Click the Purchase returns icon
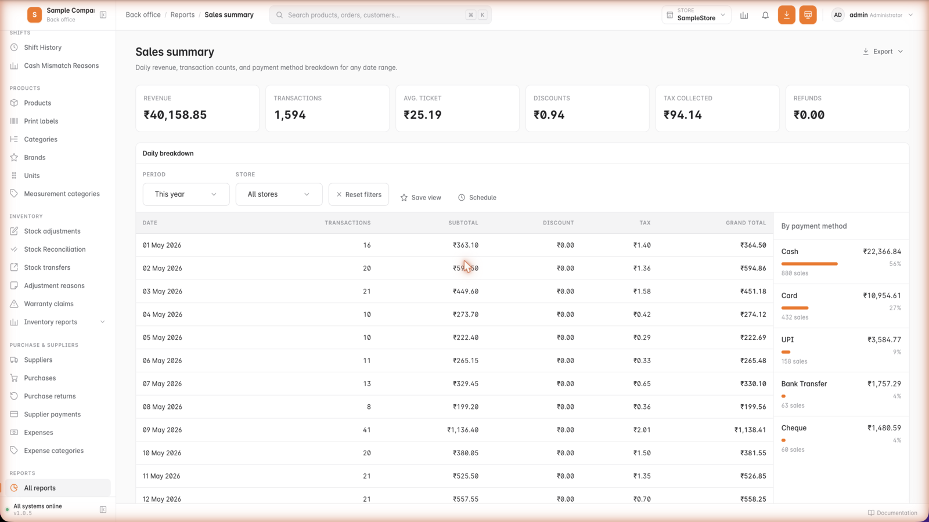929x522 pixels. coord(14,396)
